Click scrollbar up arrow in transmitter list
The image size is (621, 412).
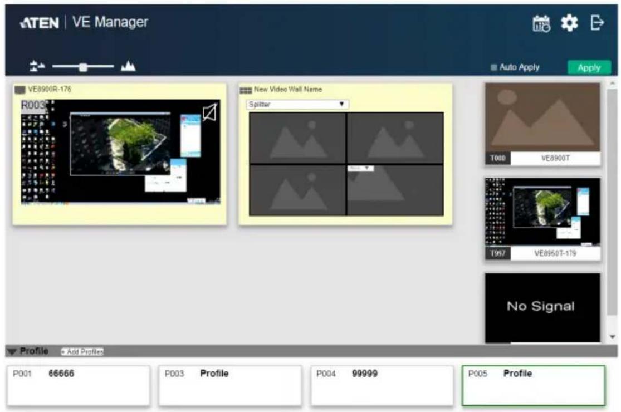point(612,84)
